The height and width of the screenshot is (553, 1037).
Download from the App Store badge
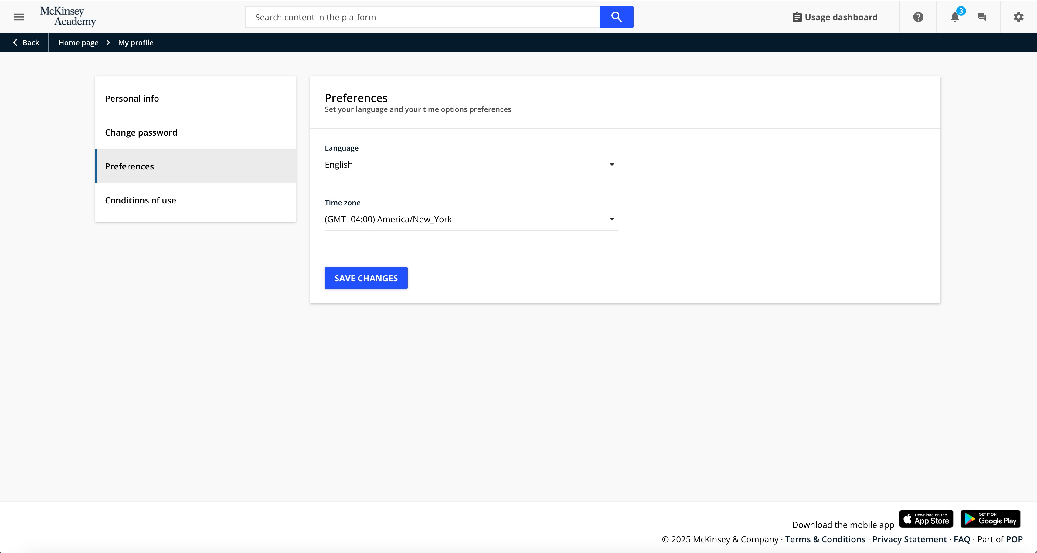click(x=926, y=519)
